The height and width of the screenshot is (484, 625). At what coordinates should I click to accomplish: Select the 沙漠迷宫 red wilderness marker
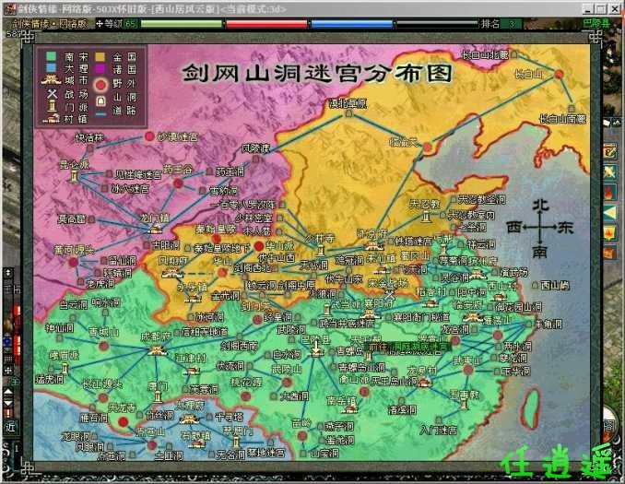149,136
